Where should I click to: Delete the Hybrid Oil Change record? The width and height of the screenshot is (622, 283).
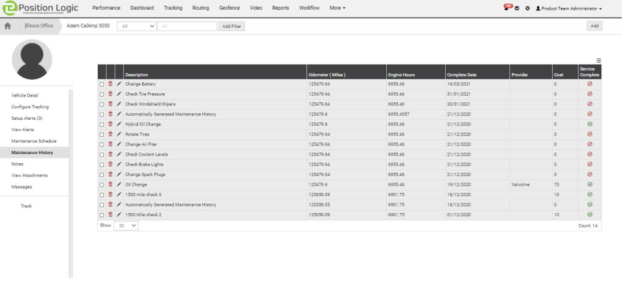[x=110, y=124]
